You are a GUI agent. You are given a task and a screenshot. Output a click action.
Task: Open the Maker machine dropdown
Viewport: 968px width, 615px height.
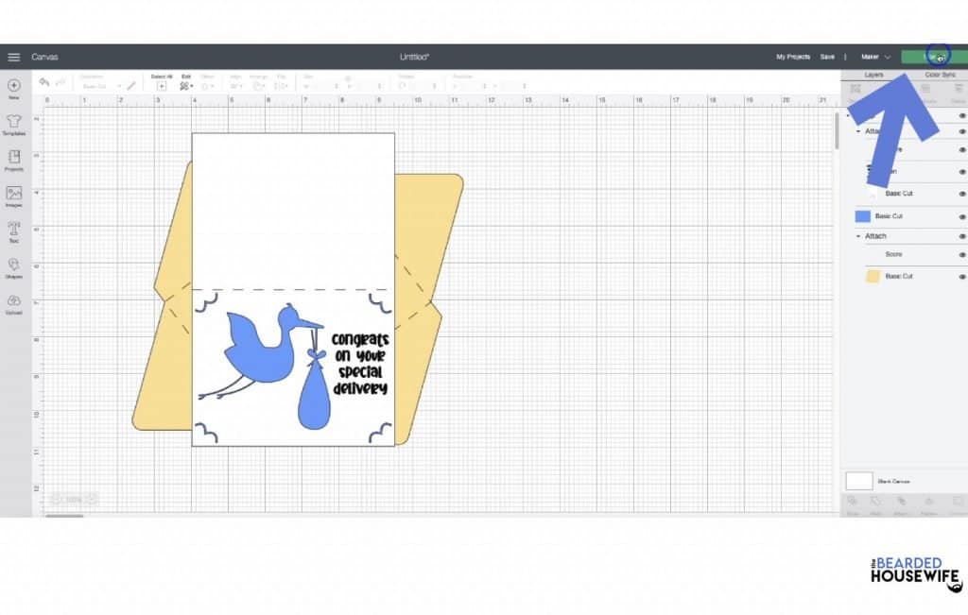click(x=875, y=57)
